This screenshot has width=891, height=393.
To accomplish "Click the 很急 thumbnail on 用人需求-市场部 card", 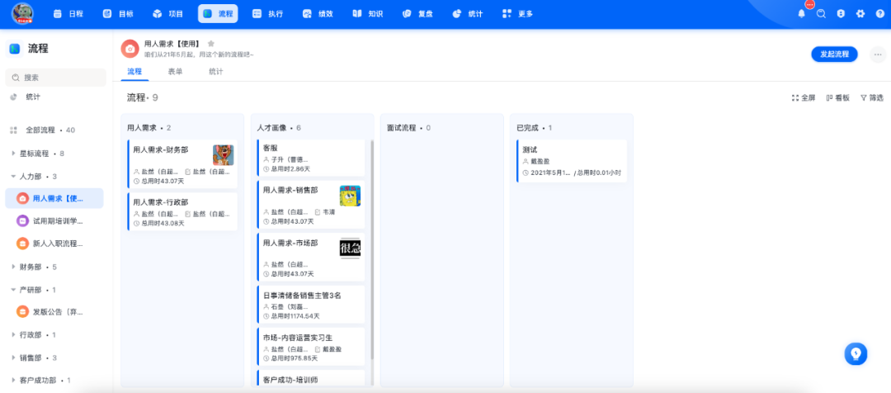I will coord(350,248).
